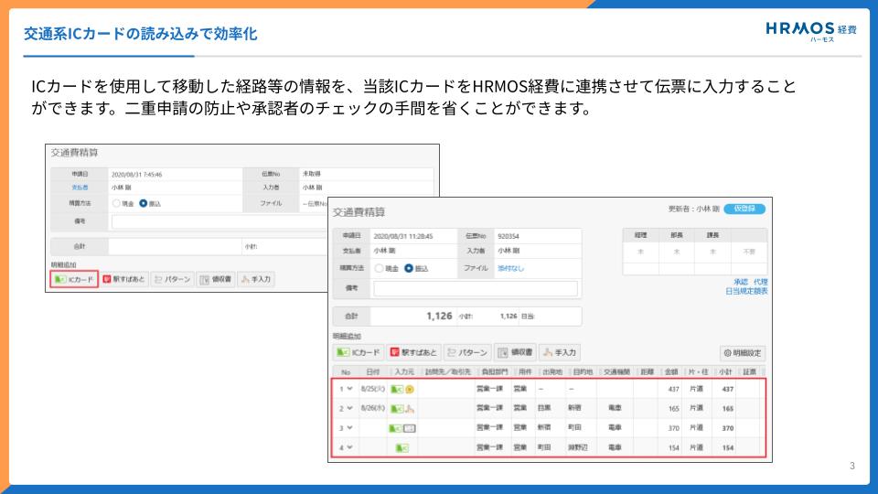Click IC card icon in row 2

(397, 409)
